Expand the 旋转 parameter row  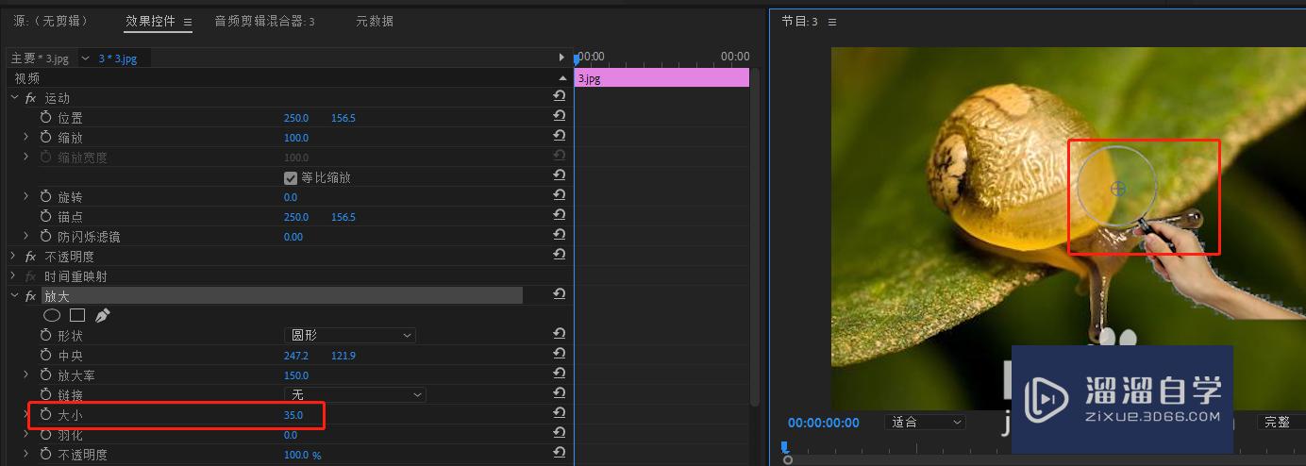tap(26, 197)
